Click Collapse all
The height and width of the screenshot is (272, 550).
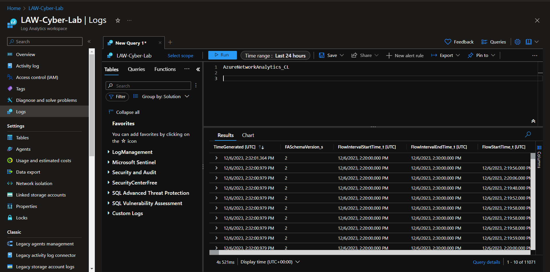pos(124,112)
